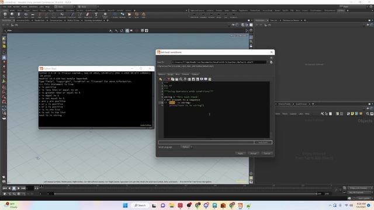Select the File shelf tool
The width and height of the screenshot is (374, 210).
pyautogui.click(x=130, y=15)
